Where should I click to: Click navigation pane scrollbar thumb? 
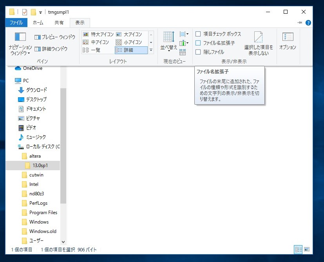pyautogui.click(x=63, y=146)
